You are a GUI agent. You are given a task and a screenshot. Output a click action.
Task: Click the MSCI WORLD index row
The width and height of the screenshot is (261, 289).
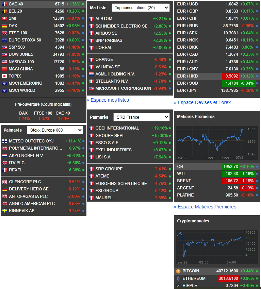(x=43, y=90)
